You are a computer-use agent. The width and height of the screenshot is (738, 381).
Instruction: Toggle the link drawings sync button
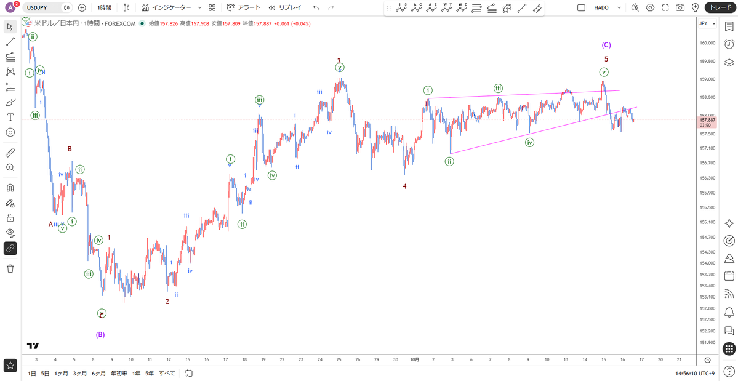pos(10,248)
